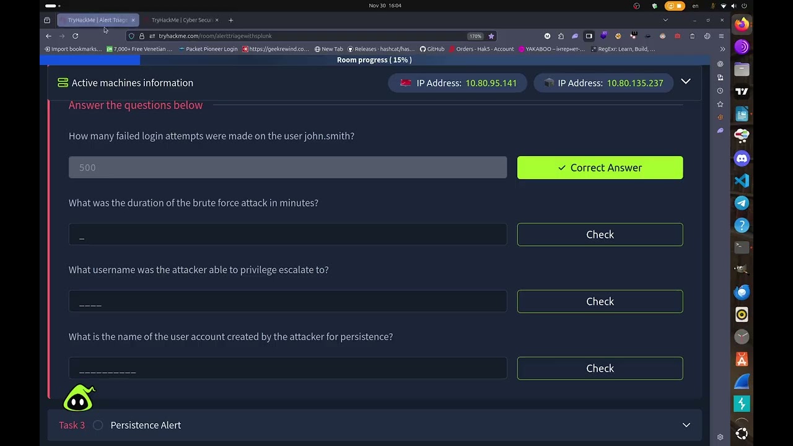Expand Task 3 Persistence Alert chevron

[x=686, y=425]
